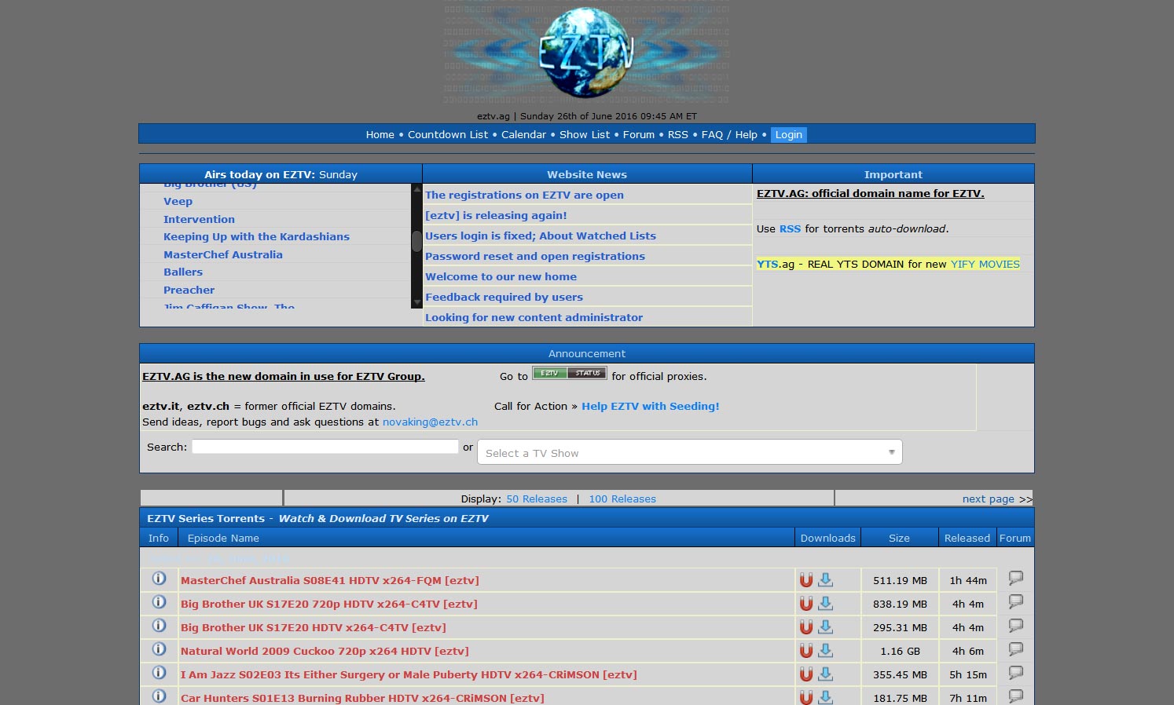Click the Login button
Viewport: 1174px width, 705px height.
(x=789, y=135)
